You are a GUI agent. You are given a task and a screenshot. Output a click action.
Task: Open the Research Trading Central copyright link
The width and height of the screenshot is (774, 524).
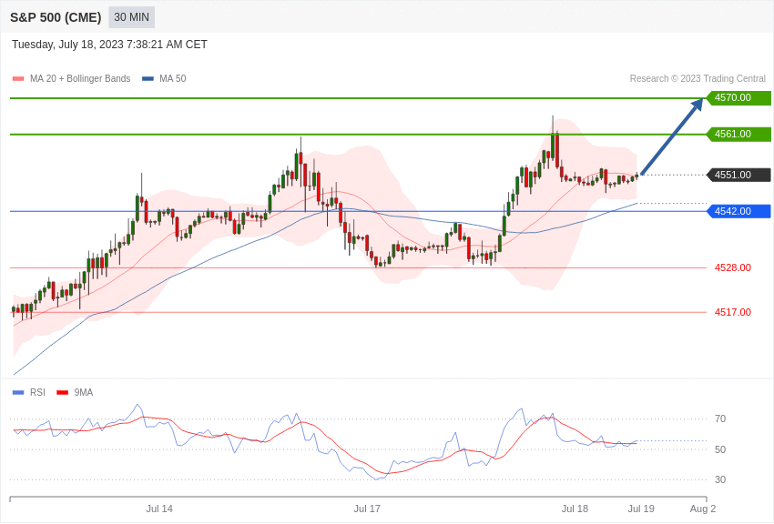tap(698, 78)
